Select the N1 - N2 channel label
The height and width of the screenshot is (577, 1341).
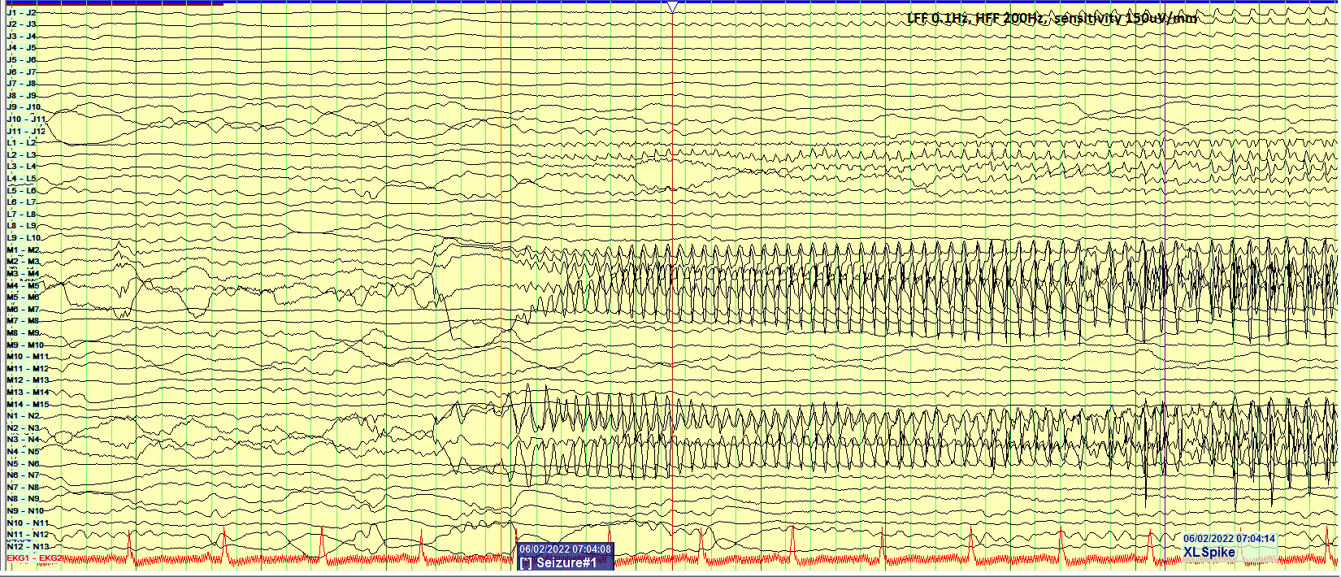point(23,416)
